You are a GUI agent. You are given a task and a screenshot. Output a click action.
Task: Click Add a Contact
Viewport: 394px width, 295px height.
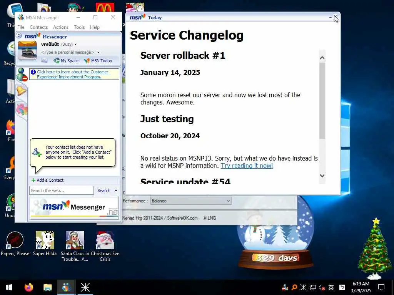pos(47,180)
